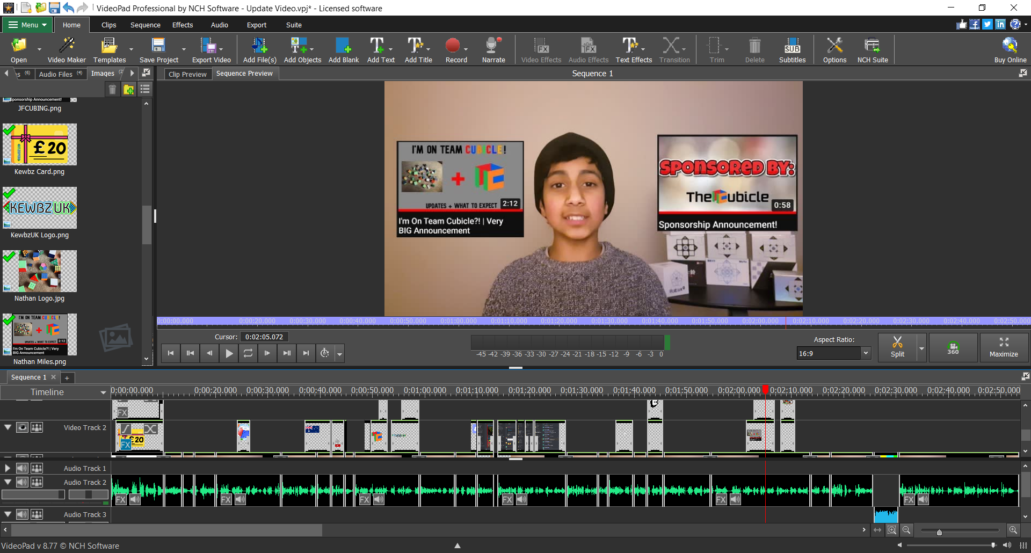Screen dimensions: 1031x553
Task: Adjust the master volume slider
Action: 993,545
